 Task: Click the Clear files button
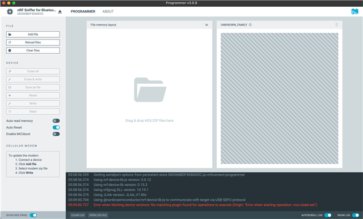pyautogui.click(x=33, y=50)
